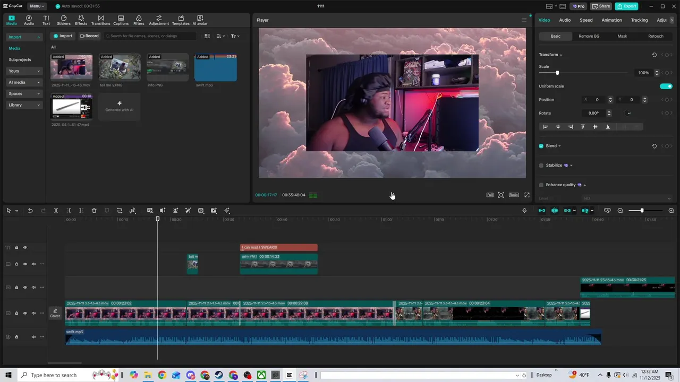Click the Crop tool in timeline toolbar
Viewport: 680px width, 382px height.
point(120,211)
